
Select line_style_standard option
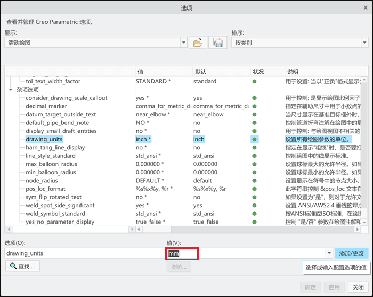pyautogui.click(x=51, y=156)
